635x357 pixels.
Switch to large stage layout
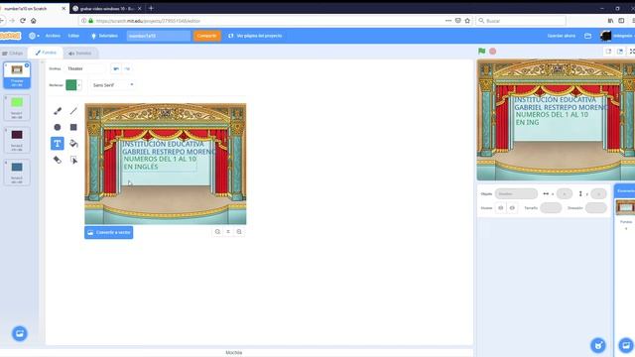pos(620,52)
